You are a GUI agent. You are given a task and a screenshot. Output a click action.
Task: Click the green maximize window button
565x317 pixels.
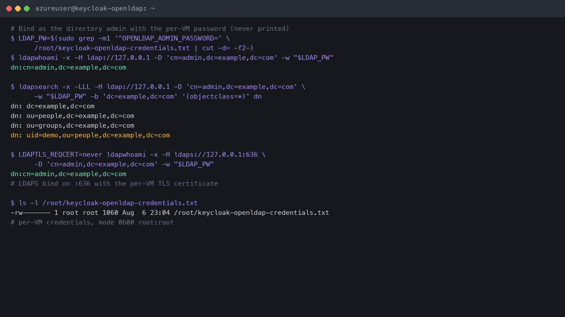coord(26,8)
